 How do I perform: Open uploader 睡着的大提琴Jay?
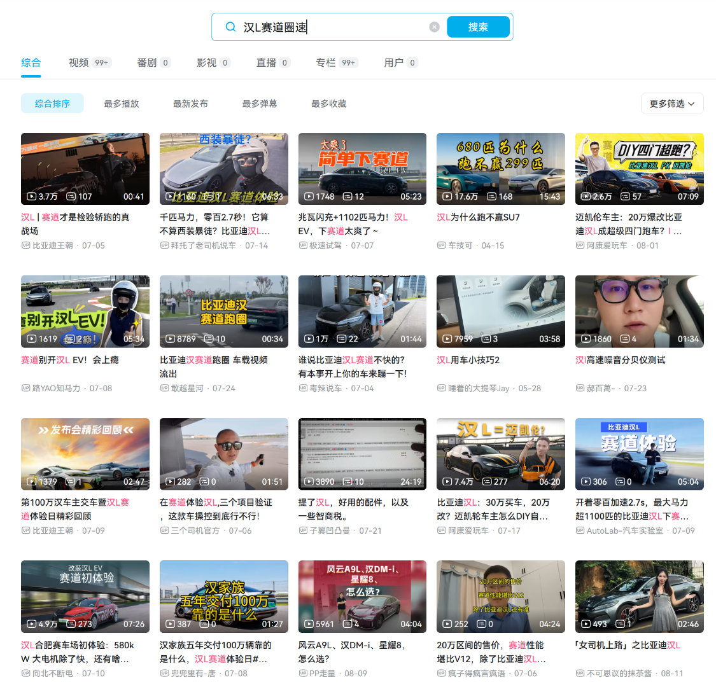pos(479,389)
